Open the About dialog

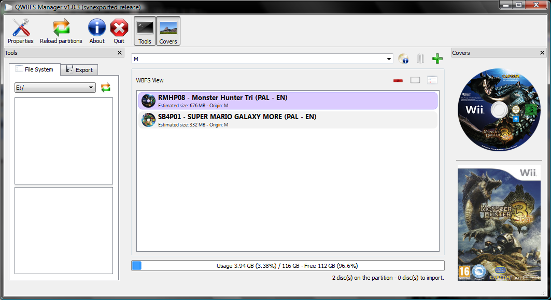[96, 31]
